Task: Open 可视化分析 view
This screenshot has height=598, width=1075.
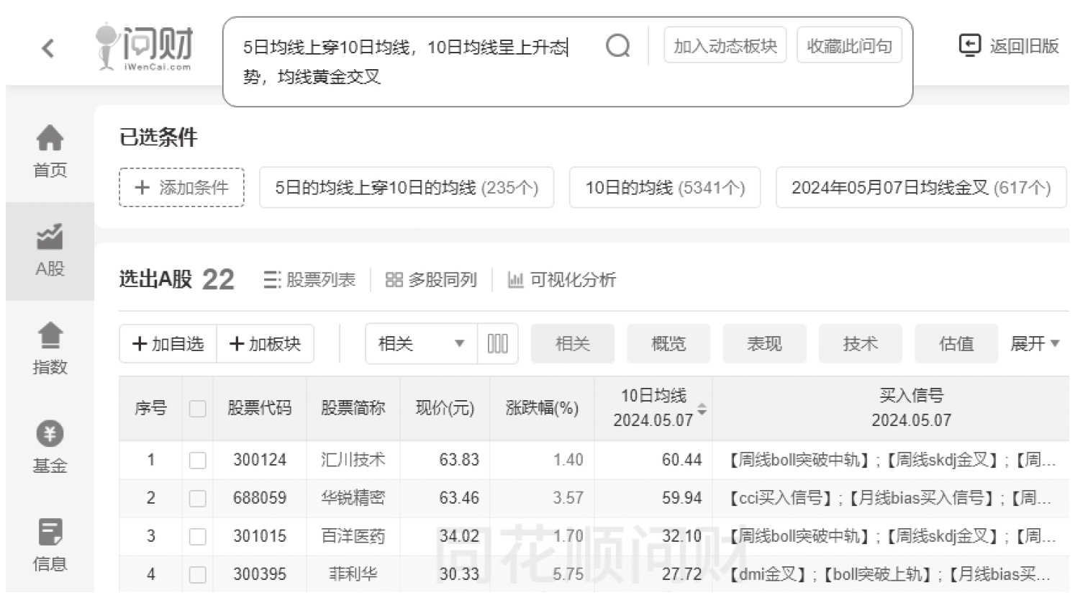Action: coord(561,279)
